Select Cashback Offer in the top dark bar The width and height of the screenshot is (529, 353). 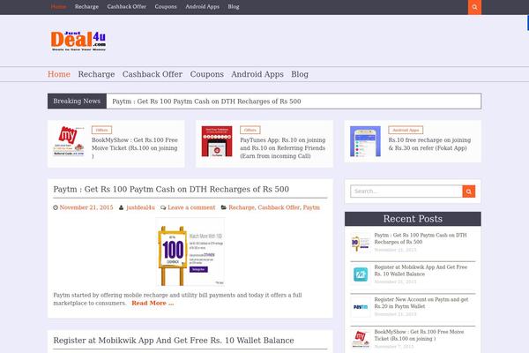[126, 6]
